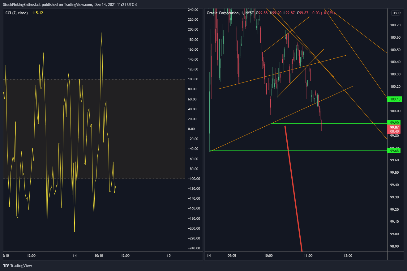Click 99.00 on the price scale
407x271 pixels.
[x=394, y=234]
